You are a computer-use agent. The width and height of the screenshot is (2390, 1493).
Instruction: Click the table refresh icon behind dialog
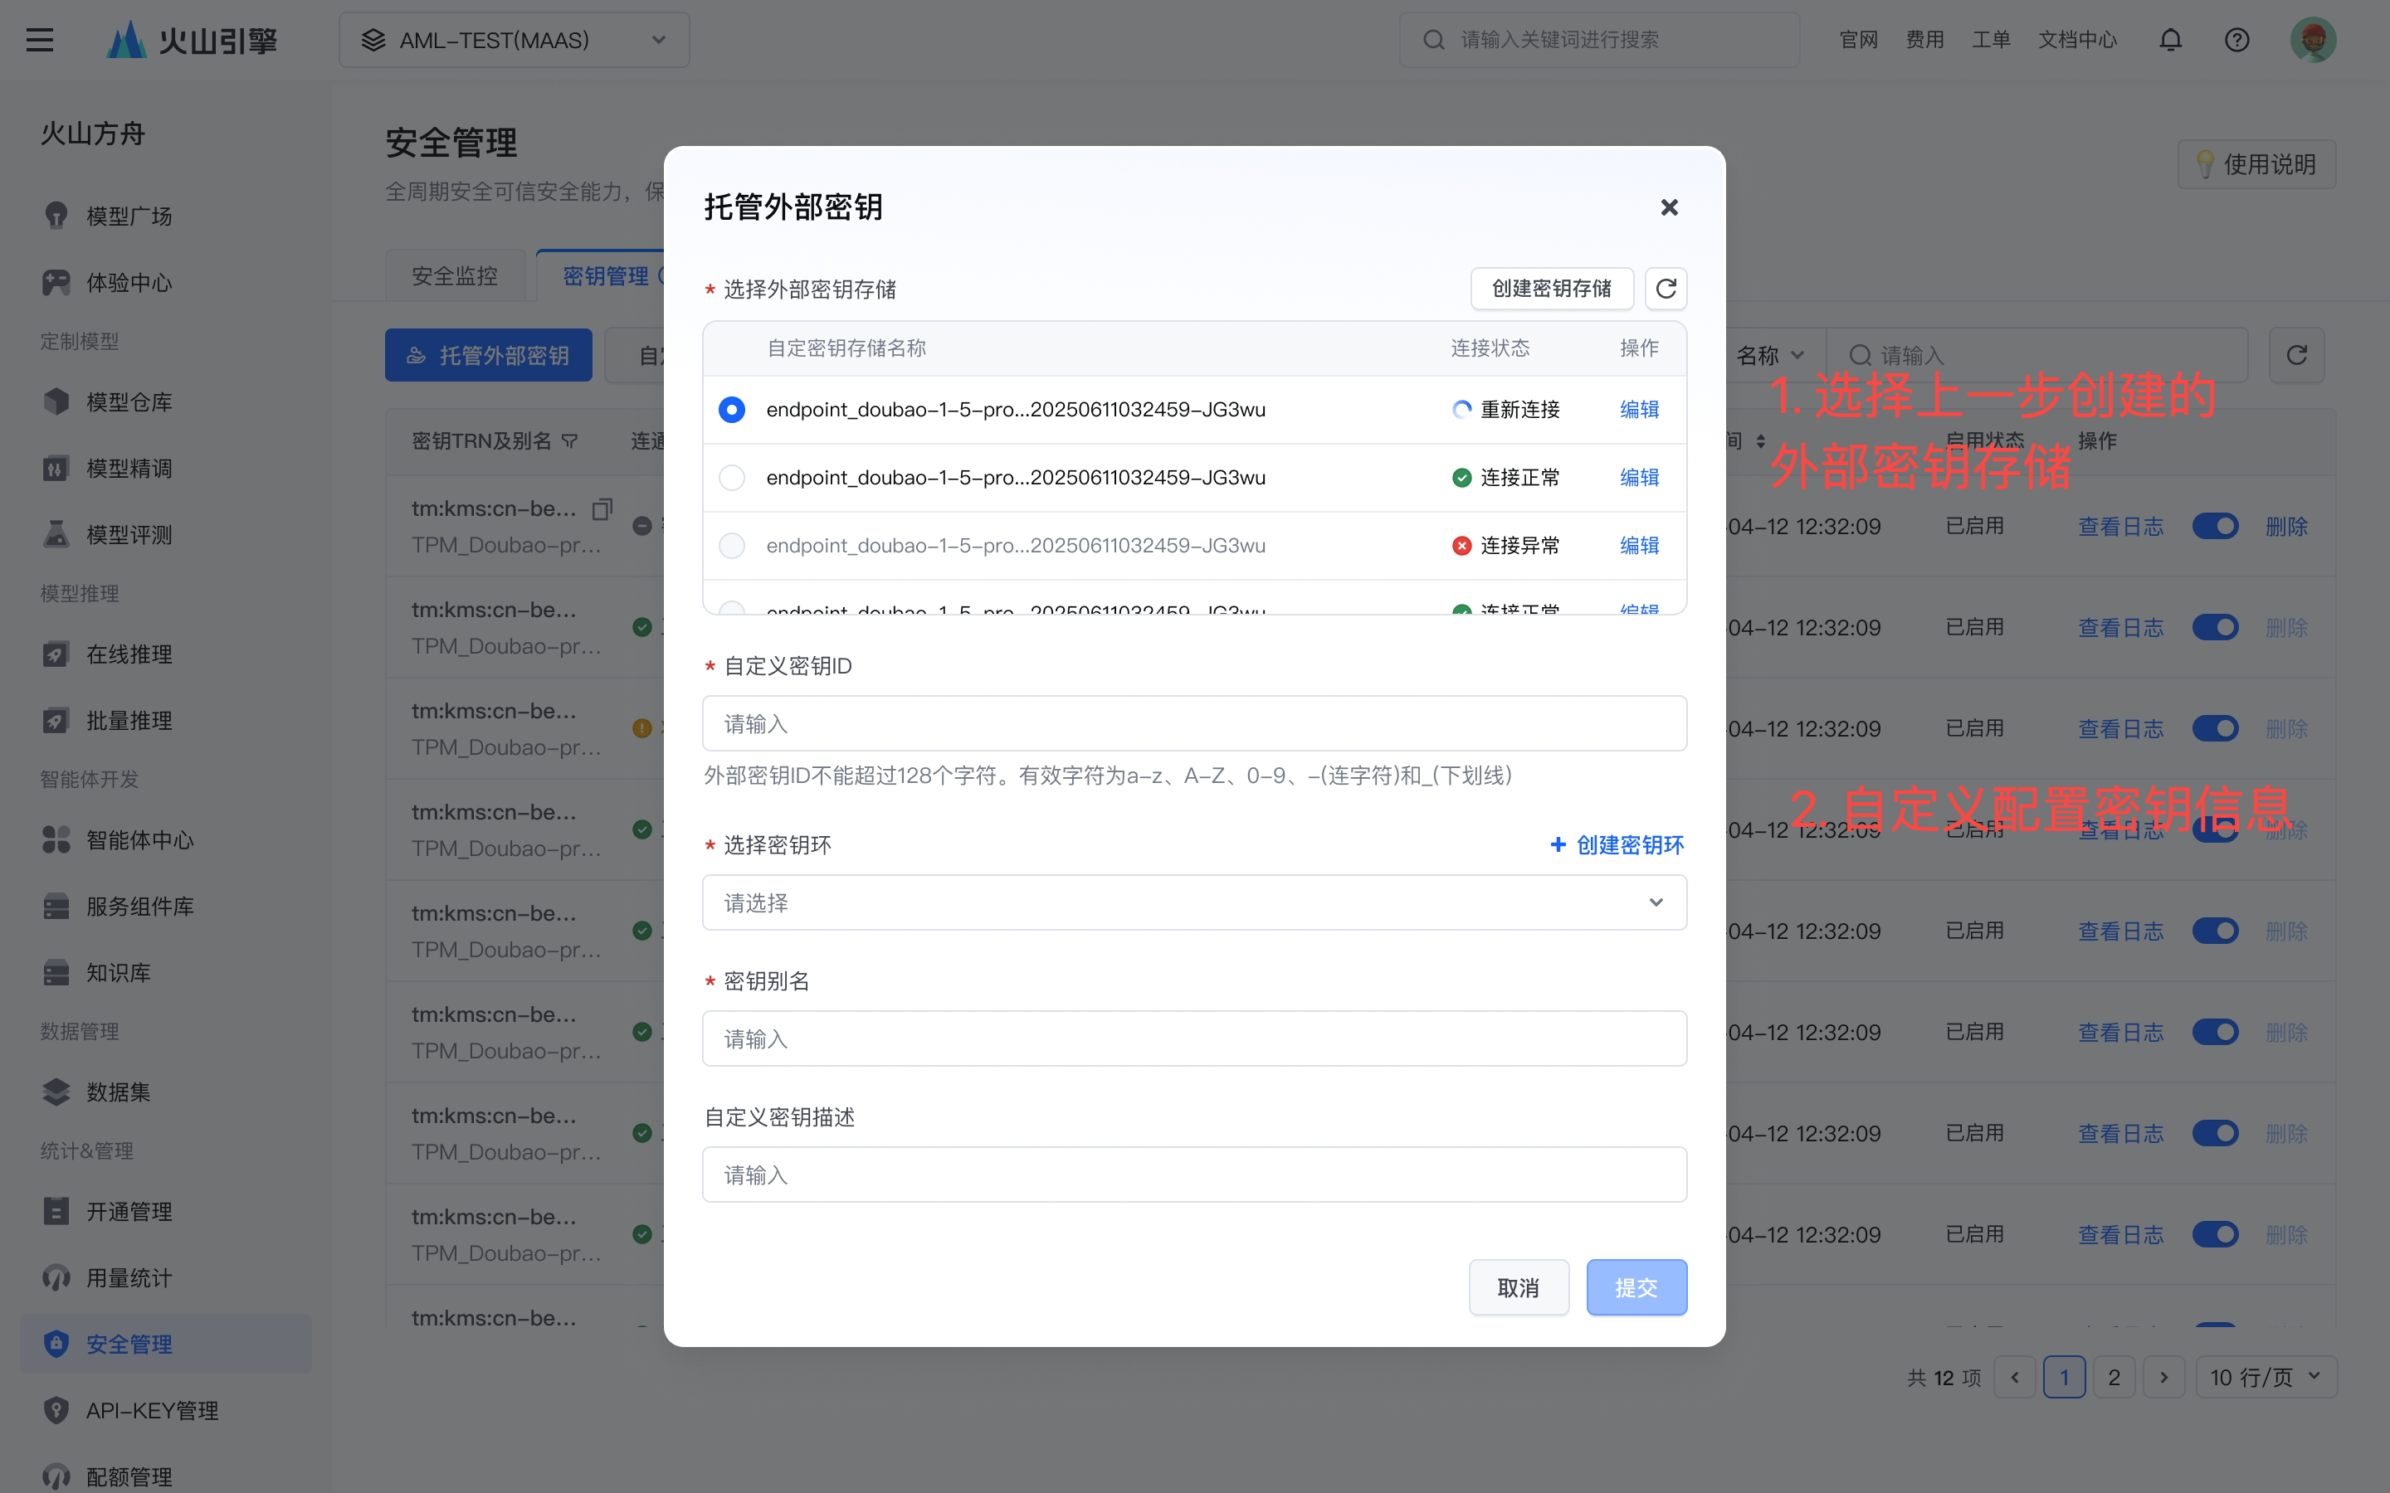click(x=2296, y=354)
